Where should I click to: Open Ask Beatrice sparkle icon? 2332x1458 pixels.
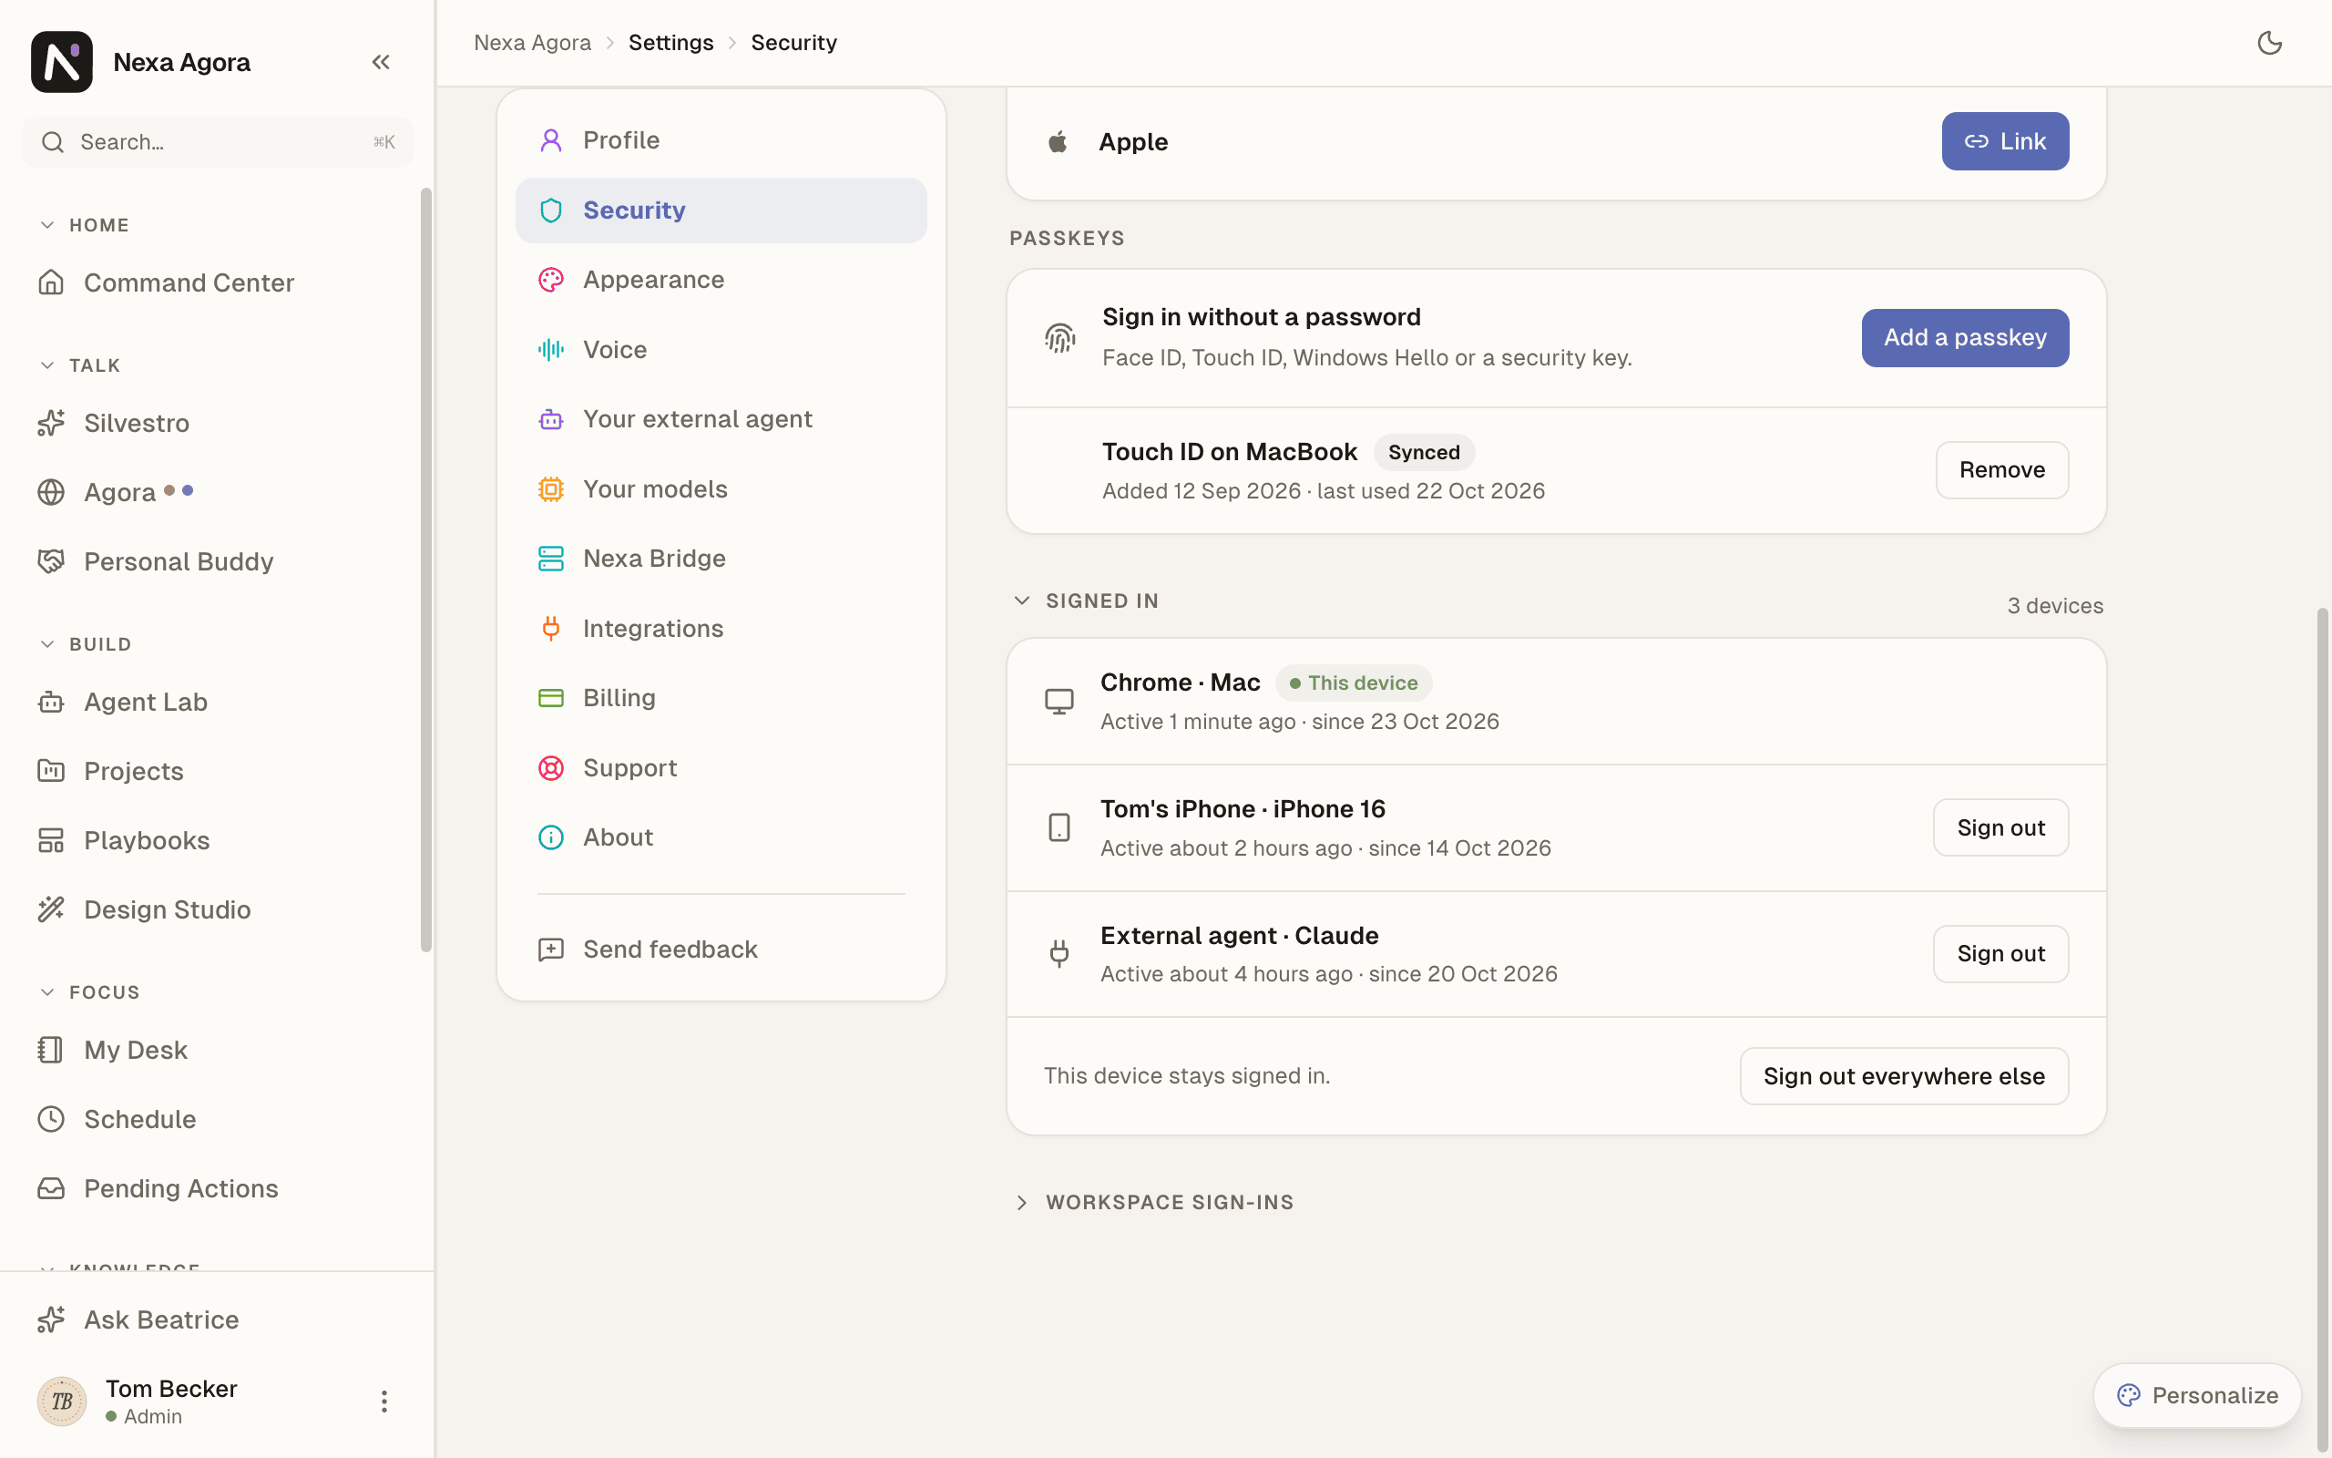coord(51,1319)
